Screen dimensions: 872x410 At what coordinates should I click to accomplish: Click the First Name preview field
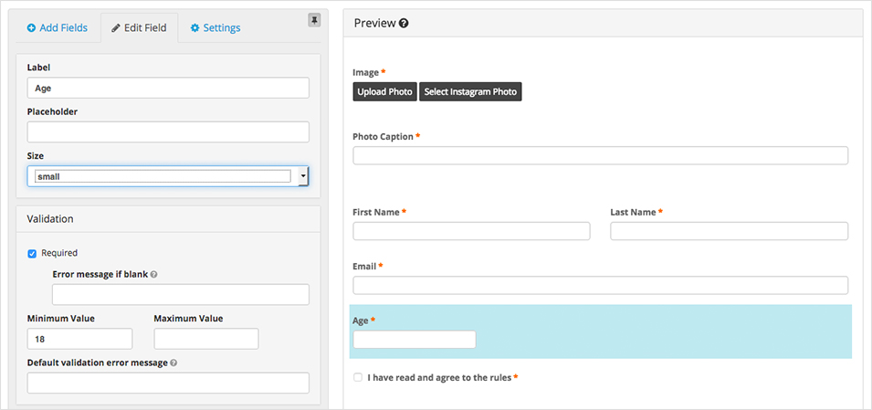tap(471, 231)
